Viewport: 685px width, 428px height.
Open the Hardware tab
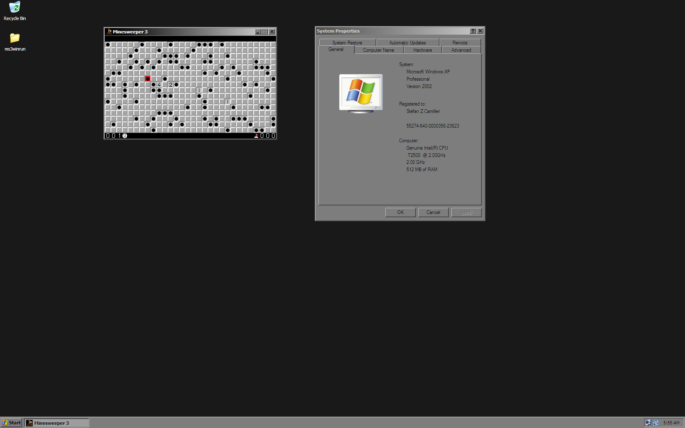422,50
